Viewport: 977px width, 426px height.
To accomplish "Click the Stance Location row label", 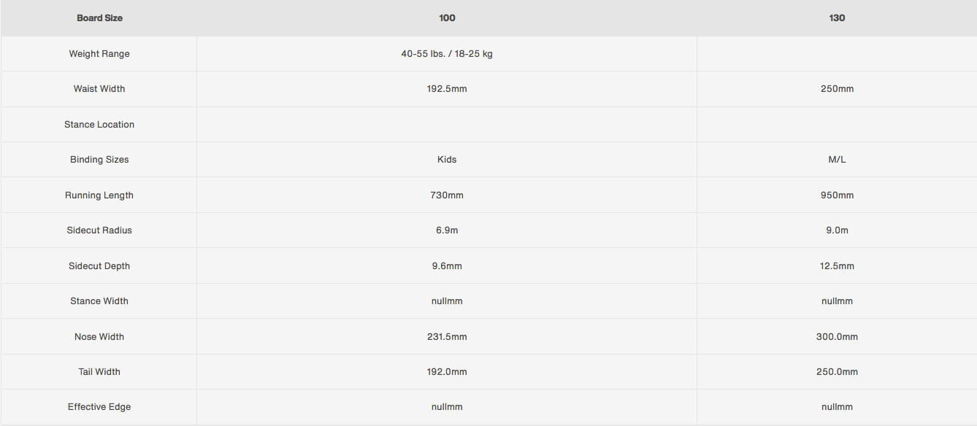I will tap(99, 125).
